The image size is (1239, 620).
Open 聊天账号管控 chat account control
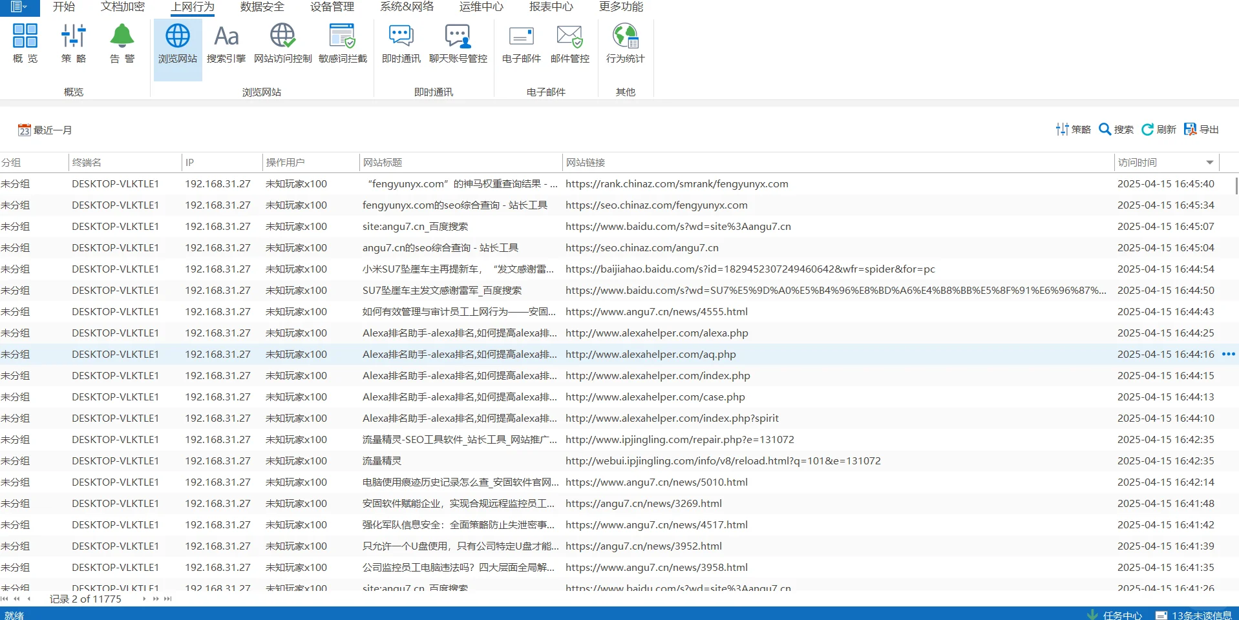(x=458, y=43)
